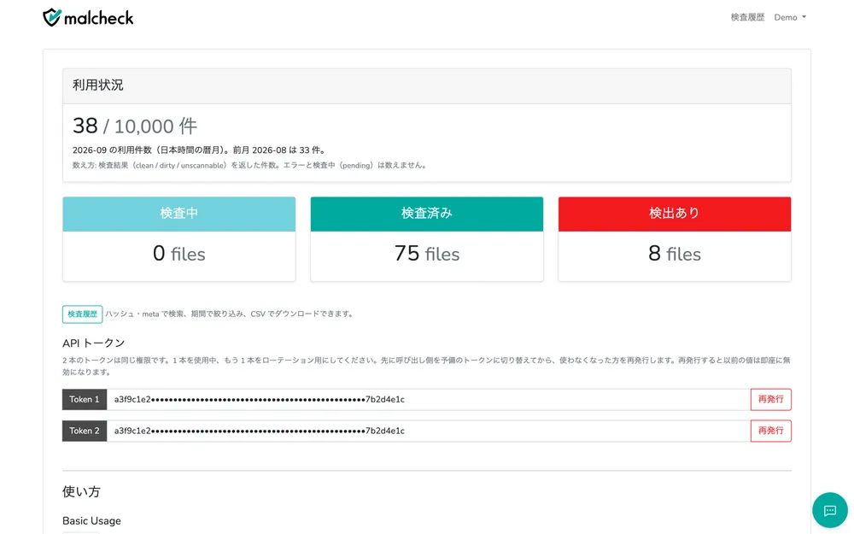Click the 2026-09 usage description line
This screenshot has height=534, width=854.
[x=199, y=150]
